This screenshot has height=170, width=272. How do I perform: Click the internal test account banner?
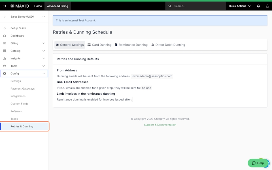click(x=160, y=20)
